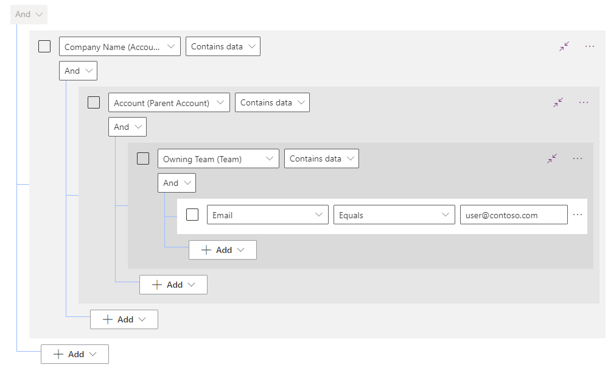
Task: Click the plus icon on bottom Add button
Action: 58,354
